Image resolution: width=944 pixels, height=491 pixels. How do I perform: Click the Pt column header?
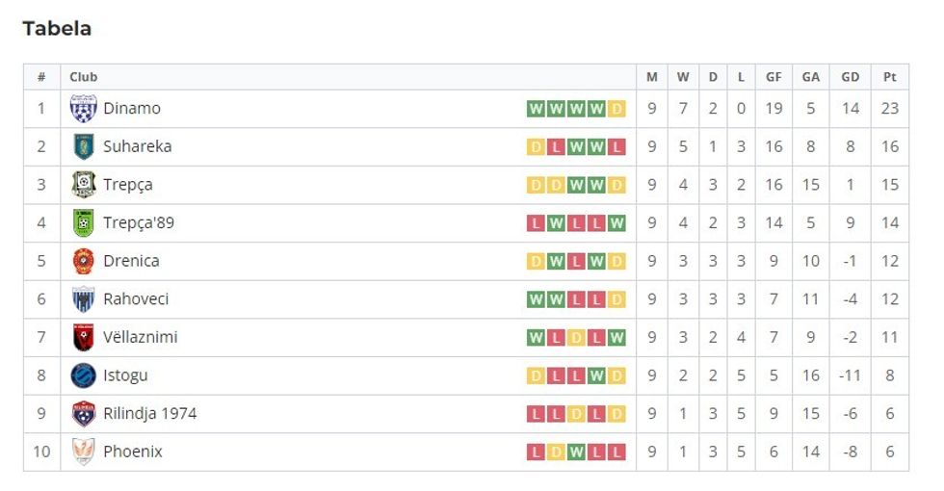tap(889, 77)
